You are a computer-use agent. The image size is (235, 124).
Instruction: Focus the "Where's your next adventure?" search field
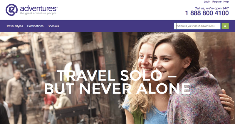197,26
